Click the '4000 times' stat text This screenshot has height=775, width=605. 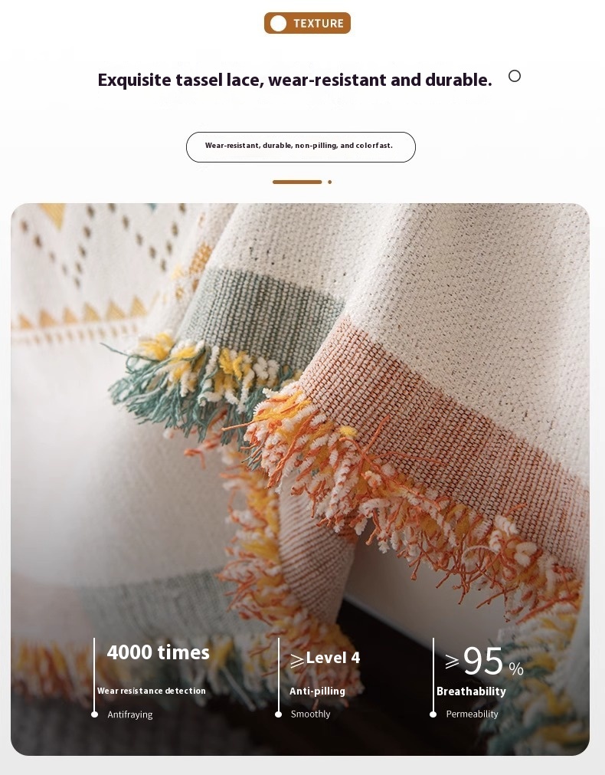coord(158,652)
